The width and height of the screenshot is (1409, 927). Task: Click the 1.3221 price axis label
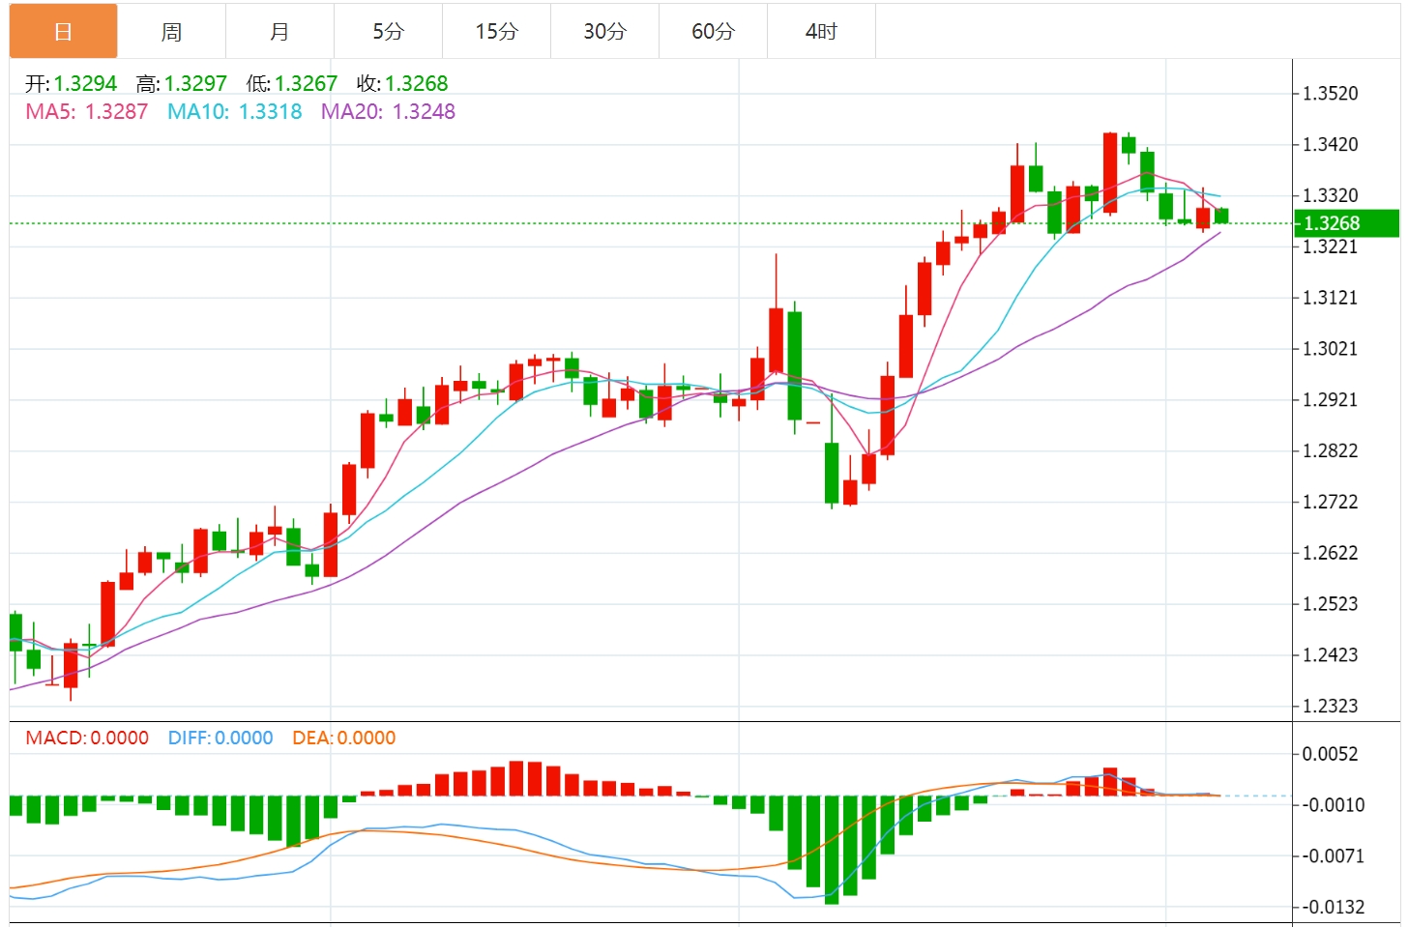(x=1331, y=247)
